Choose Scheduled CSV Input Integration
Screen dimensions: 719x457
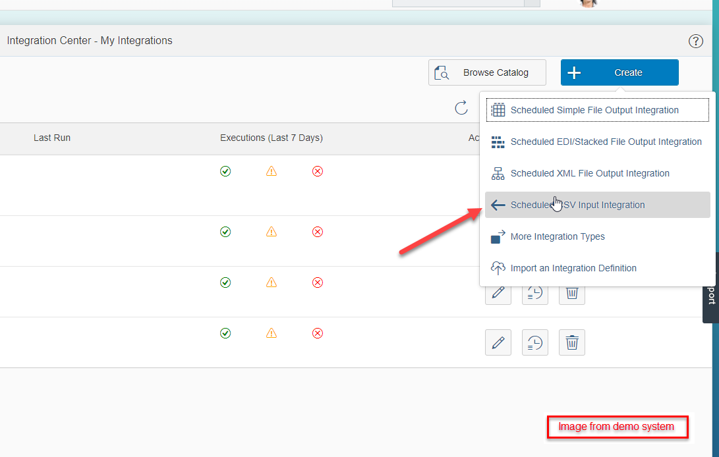598,205
